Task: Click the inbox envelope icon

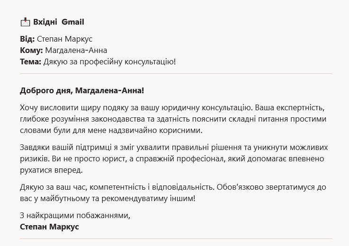Action: tap(25, 22)
